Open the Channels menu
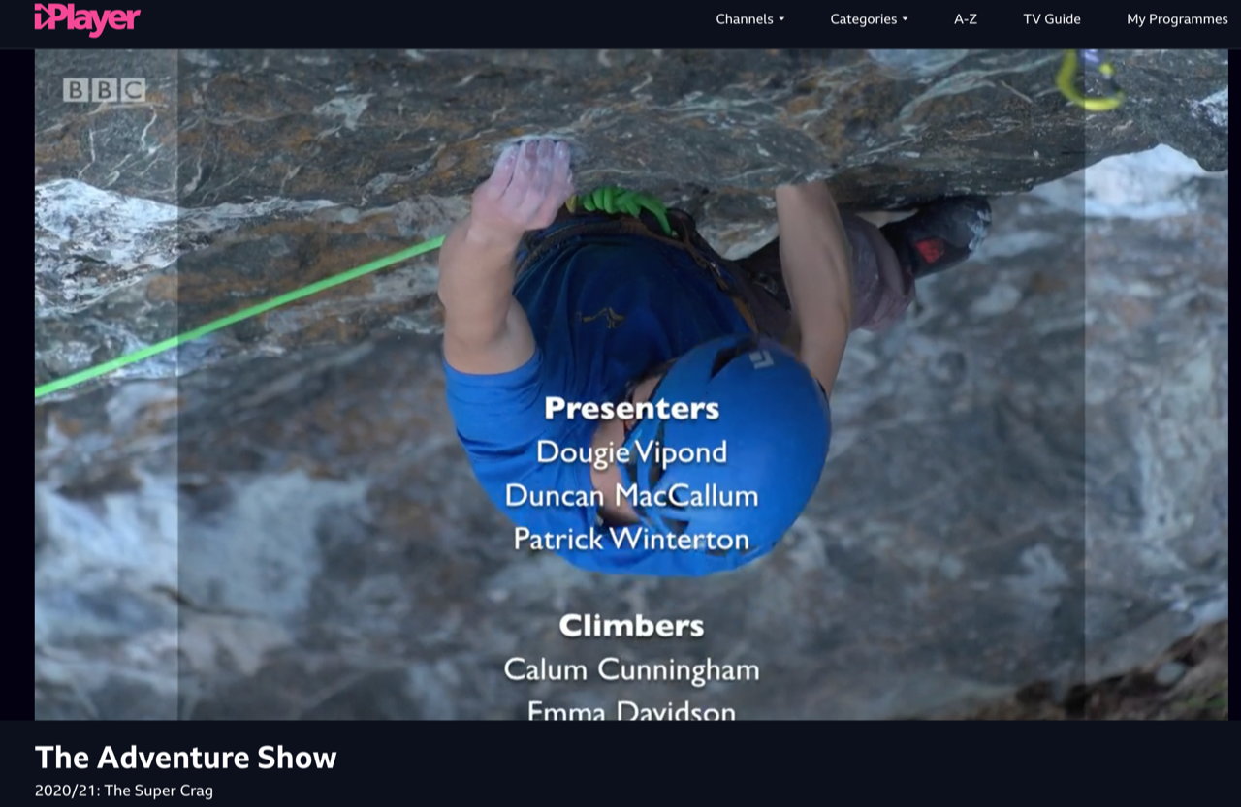Image resolution: width=1241 pixels, height=807 pixels. [749, 18]
